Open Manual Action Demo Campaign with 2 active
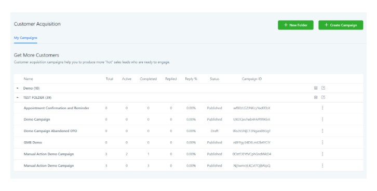 [49, 154]
